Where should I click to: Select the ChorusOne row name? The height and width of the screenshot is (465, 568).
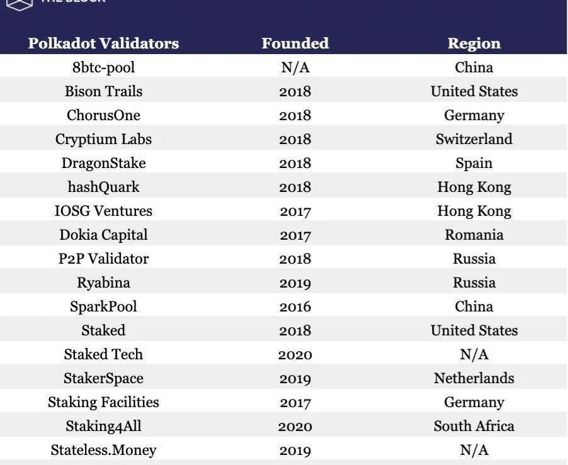[x=103, y=115]
